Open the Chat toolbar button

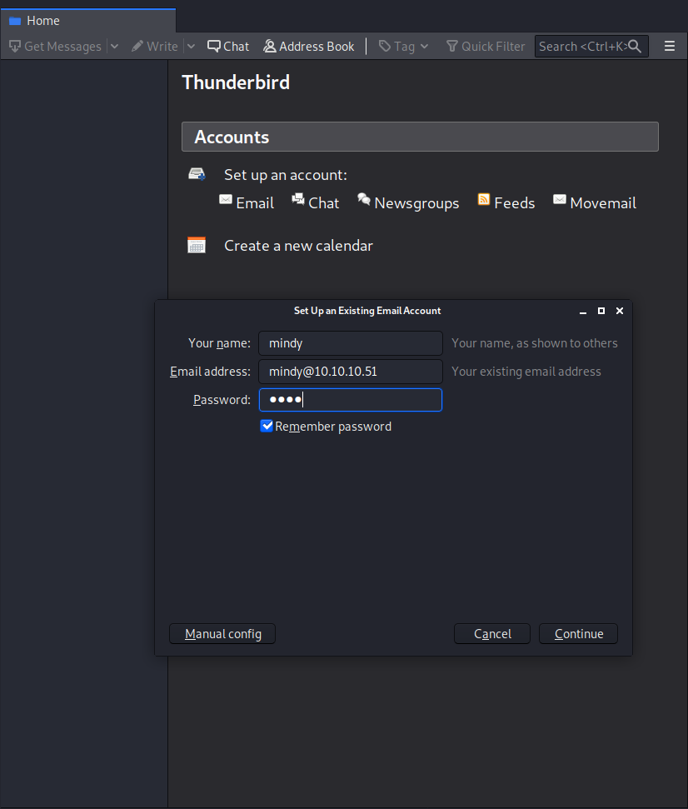coord(228,47)
